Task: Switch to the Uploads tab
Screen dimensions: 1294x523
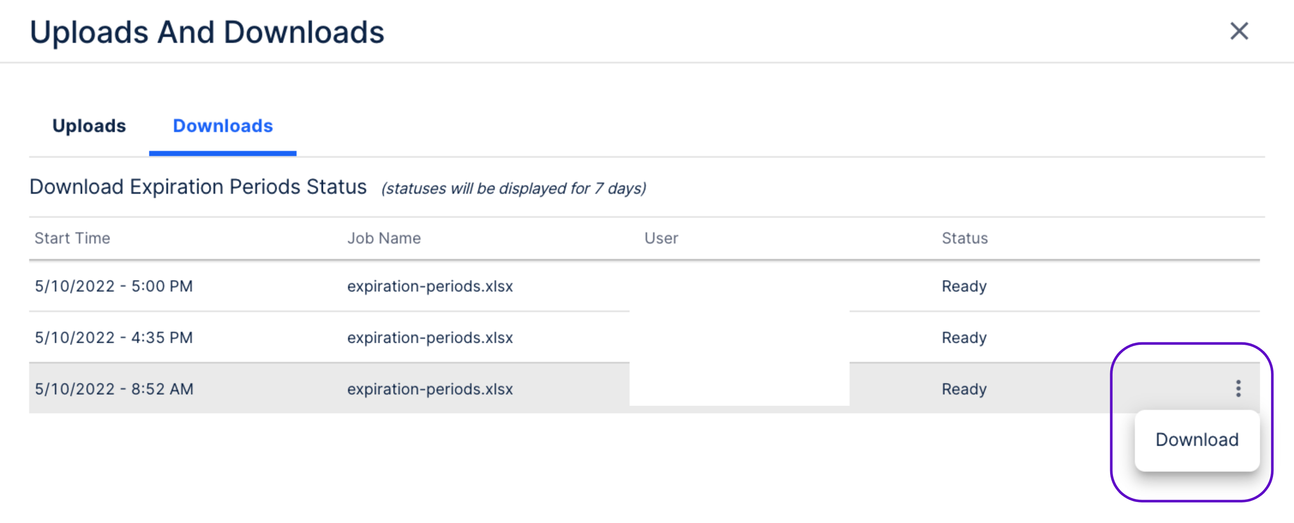Action: 89,126
